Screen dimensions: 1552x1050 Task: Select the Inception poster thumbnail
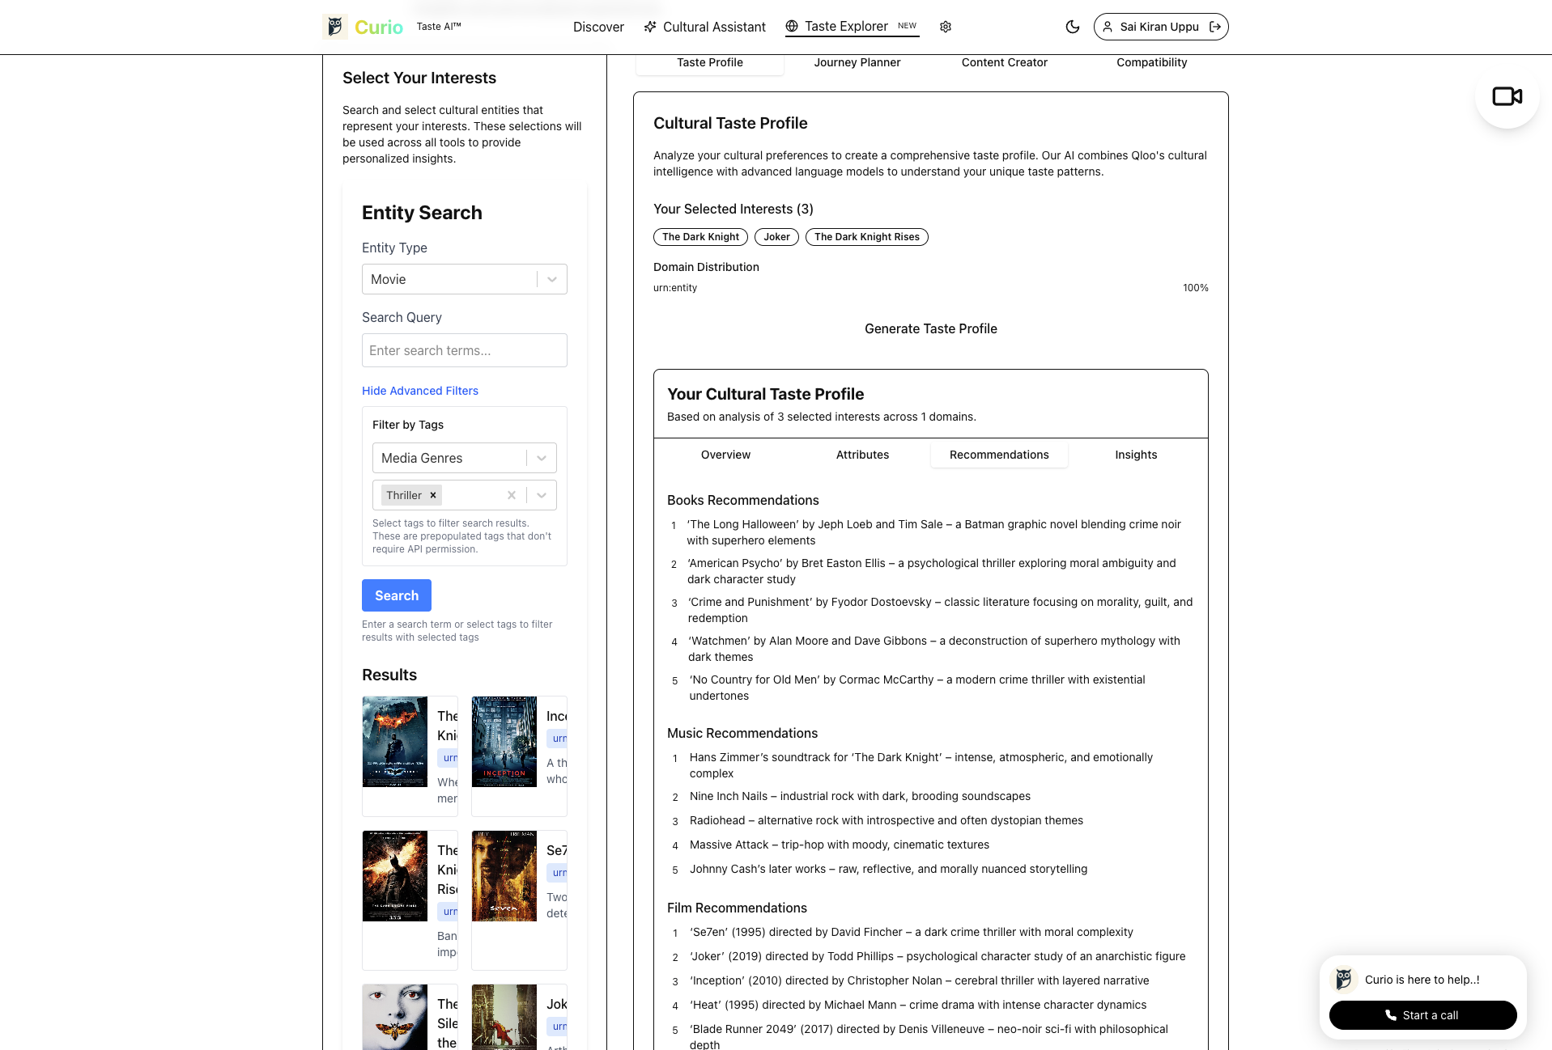(x=504, y=742)
